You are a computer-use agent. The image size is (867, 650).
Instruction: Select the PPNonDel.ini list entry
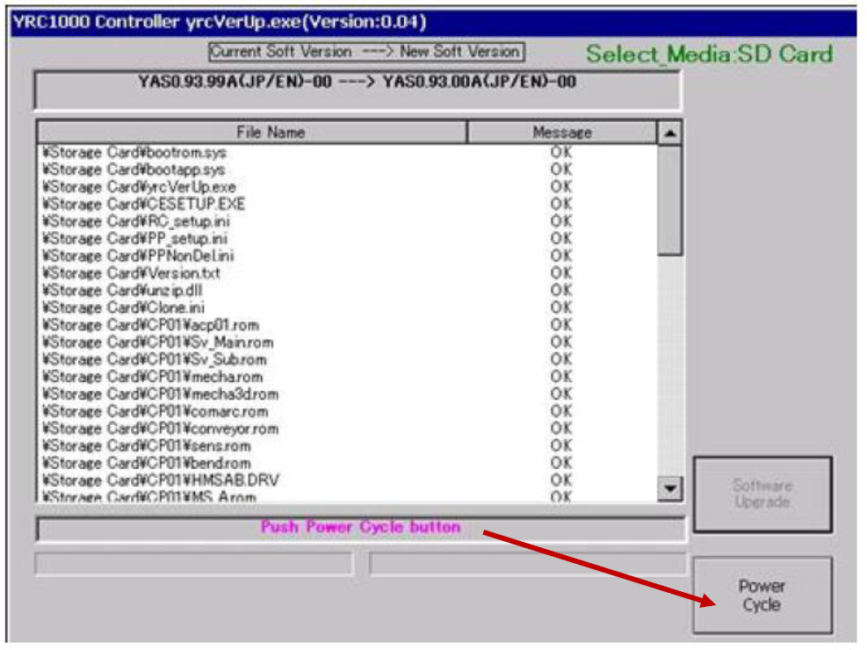[138, 256]
